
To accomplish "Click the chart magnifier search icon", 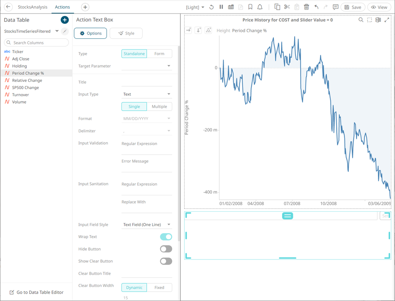I will click(361, 20).
